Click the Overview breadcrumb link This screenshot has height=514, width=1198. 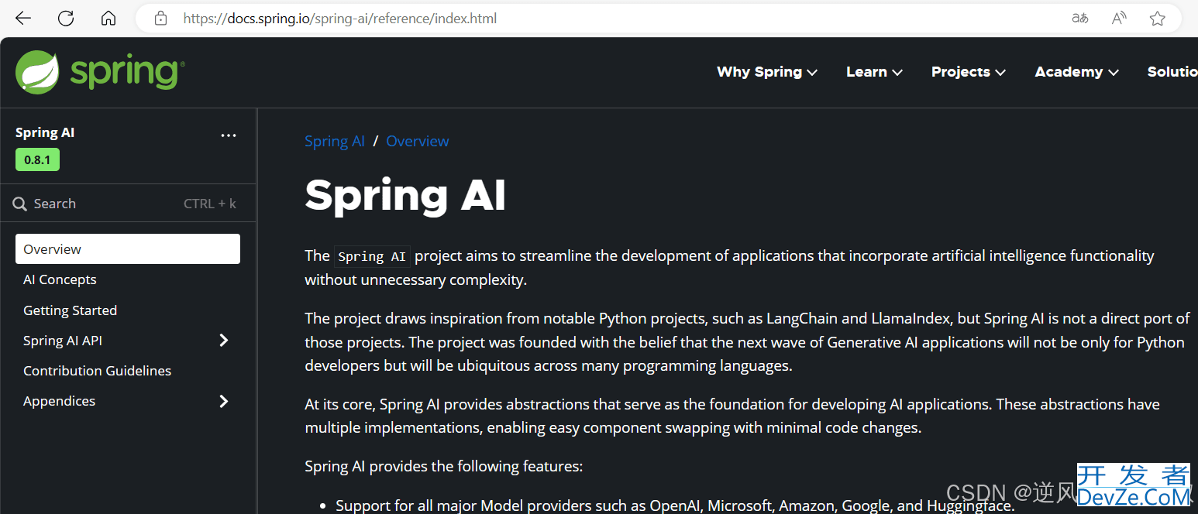[x=418, y=141]
